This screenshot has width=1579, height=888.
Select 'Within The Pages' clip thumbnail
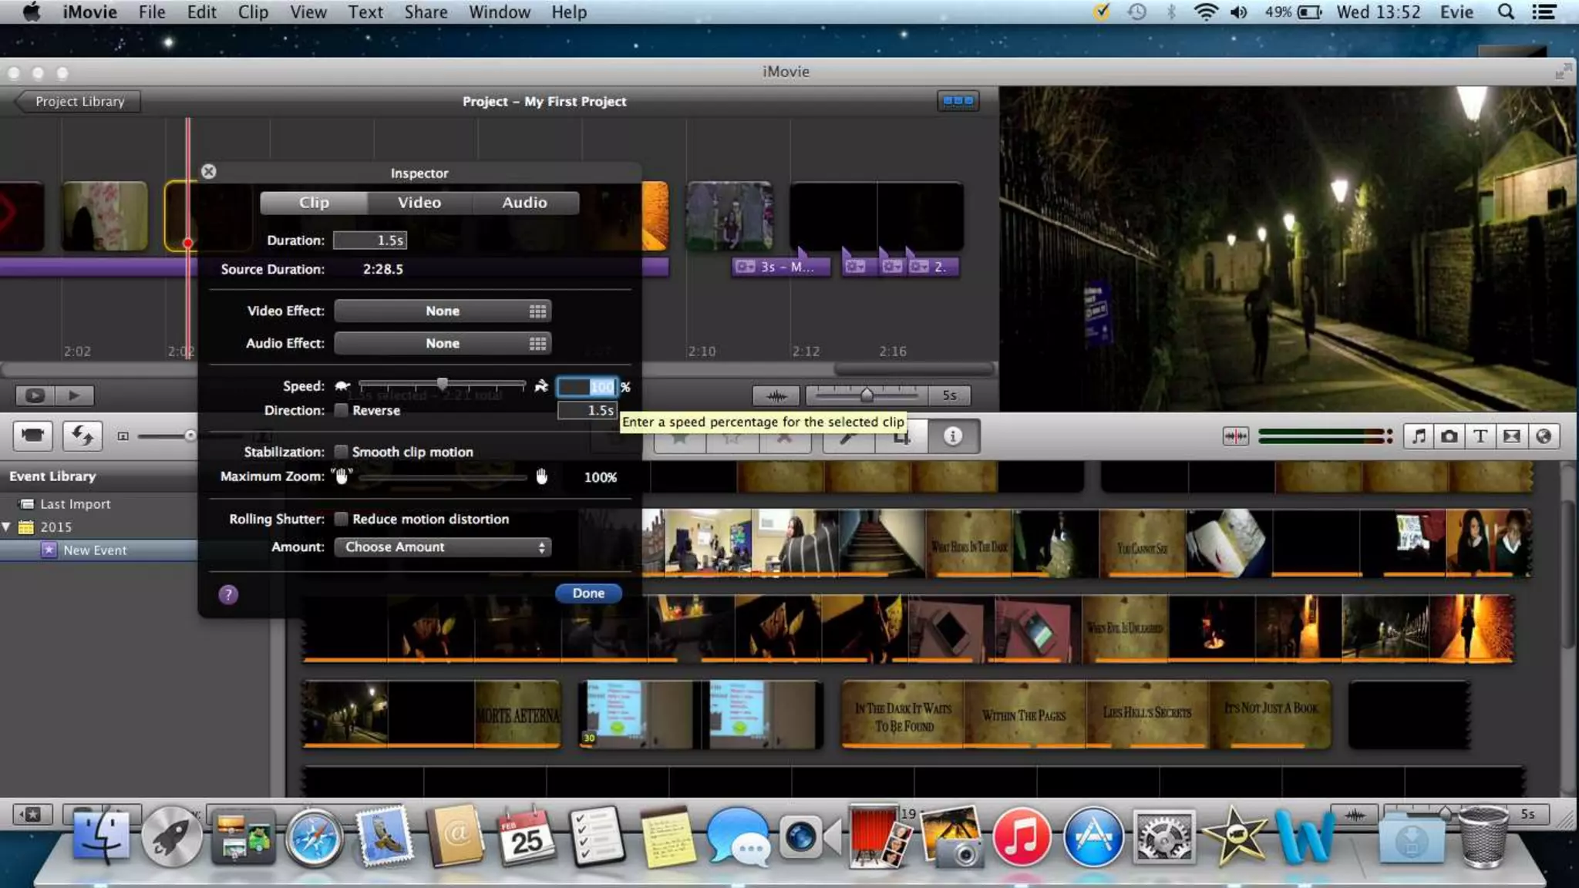pos(1025,715)
